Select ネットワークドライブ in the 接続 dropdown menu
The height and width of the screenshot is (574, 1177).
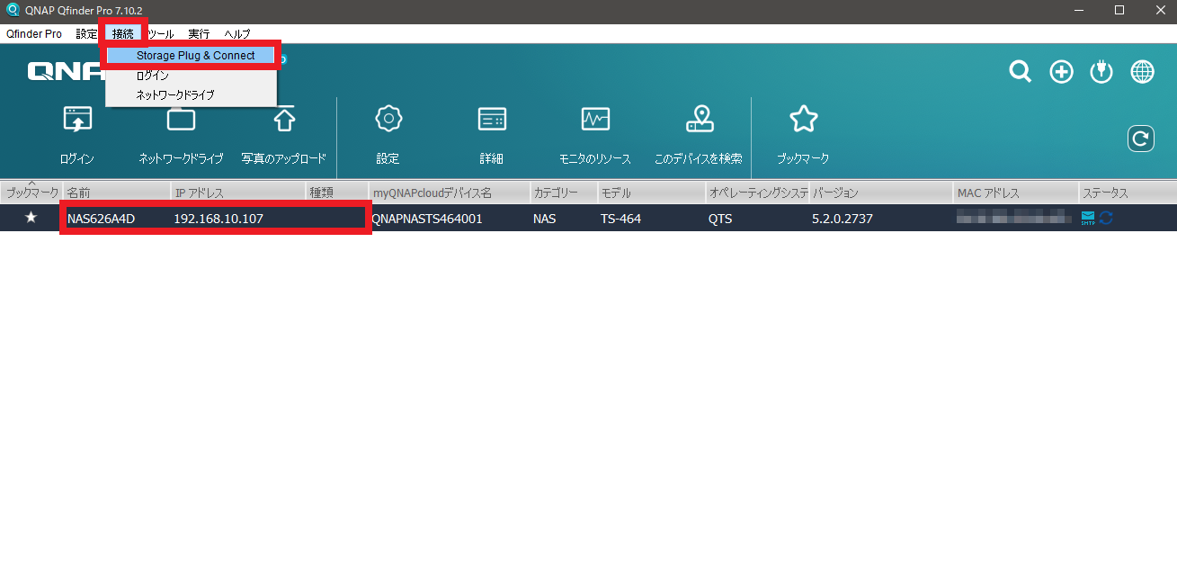pyautogui.click(x=192, y=94)
